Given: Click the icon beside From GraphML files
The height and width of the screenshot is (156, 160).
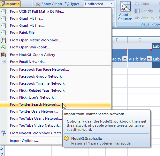Looking at the screenshot, I should click(x=3, y=25).
